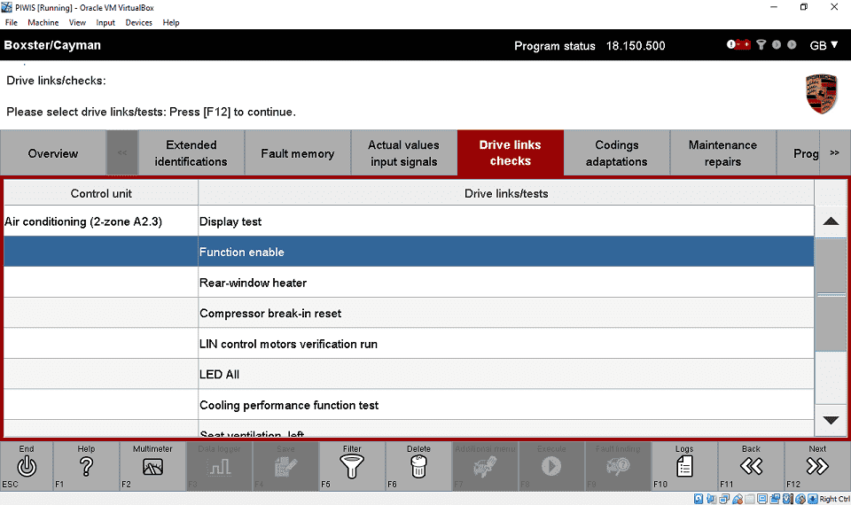
Task: Open the GB language dropdown
Action: [x=824, y=45]
